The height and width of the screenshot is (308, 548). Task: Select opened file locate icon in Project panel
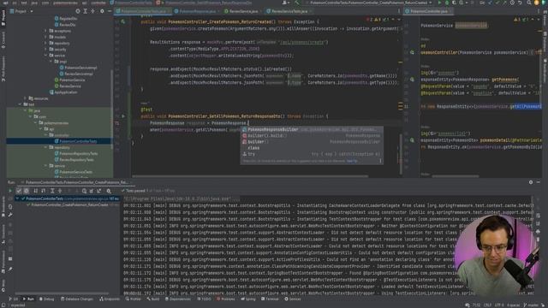click(78, 11)
